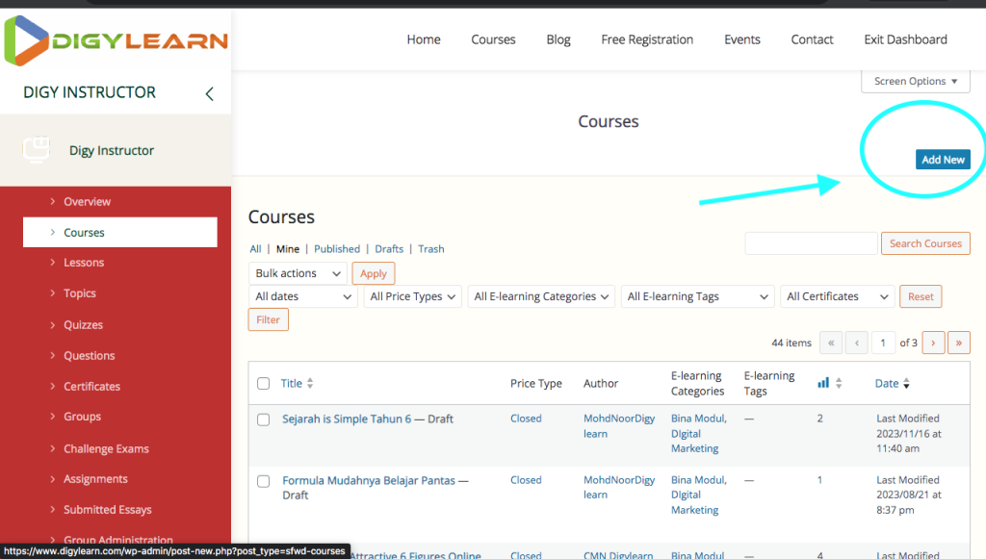Check the Formula Mudahnya Belajar Pantas row

point(264,481)
